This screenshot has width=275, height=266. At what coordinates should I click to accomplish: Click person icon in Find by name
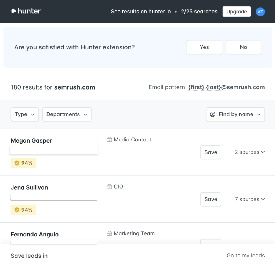tap(212, 114)
